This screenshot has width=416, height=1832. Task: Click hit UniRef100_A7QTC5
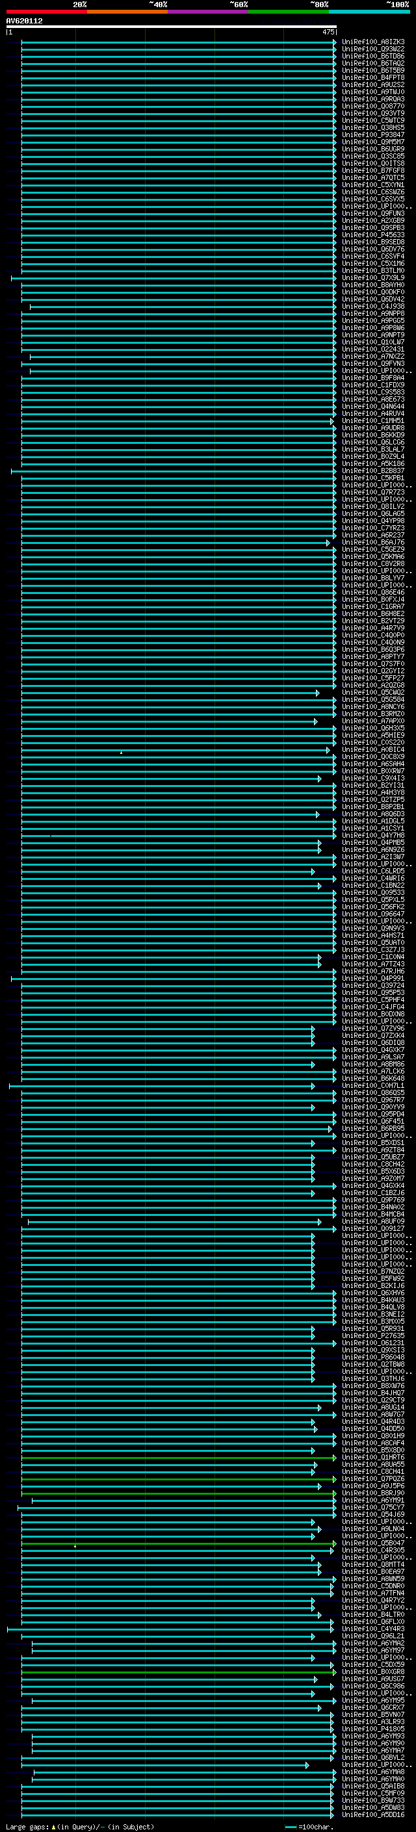tap(373, 178)
